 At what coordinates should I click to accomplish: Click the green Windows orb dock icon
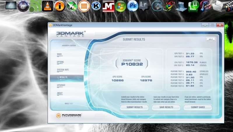click(x=120, y=6)
